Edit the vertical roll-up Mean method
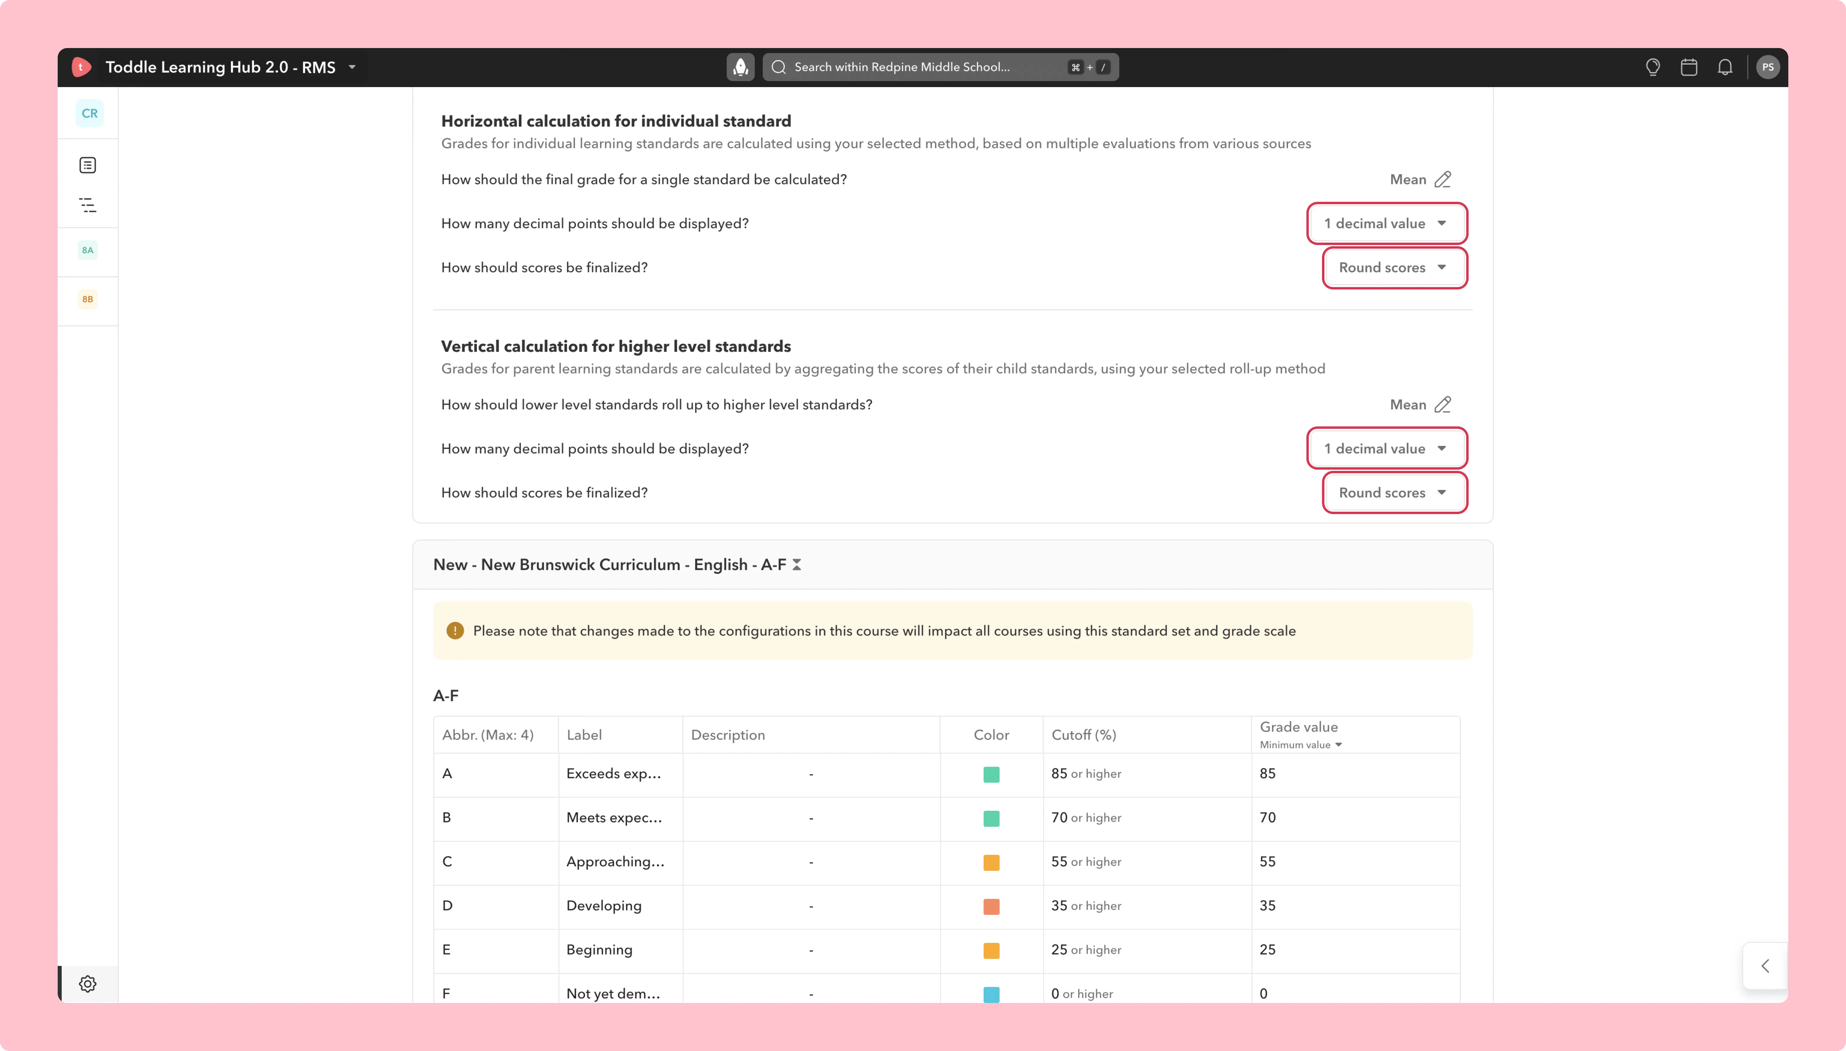The image size is (1846, 1051). click(x=1442, y=405)
